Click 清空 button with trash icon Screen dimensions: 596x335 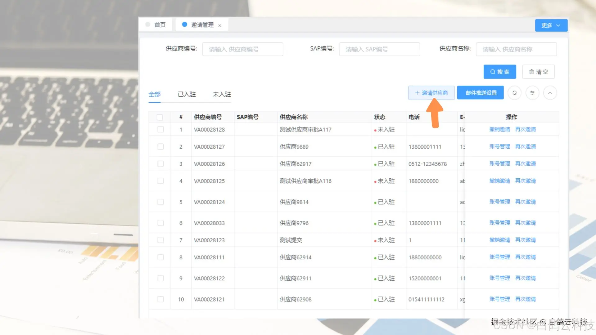[538, 72]
